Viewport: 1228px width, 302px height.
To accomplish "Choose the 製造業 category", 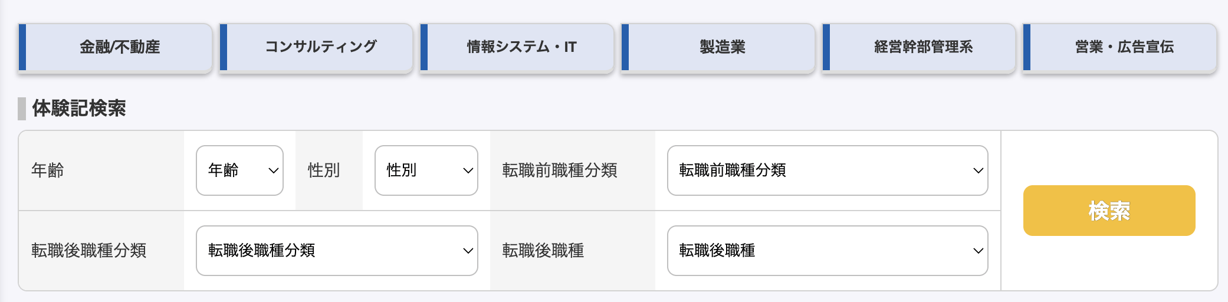I will pyautogui.click(x=718, y=47).
